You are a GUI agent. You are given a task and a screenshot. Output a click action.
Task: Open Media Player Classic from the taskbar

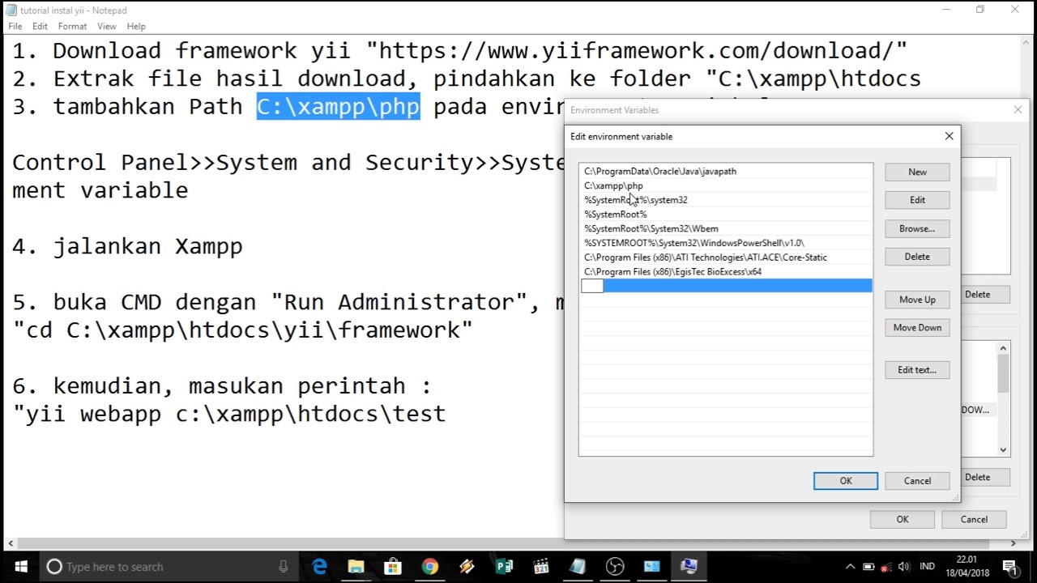(x=540, y=567)
